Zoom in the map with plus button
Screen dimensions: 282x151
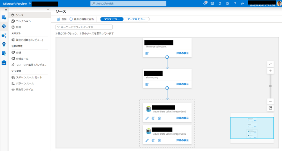tap(270, 71)
